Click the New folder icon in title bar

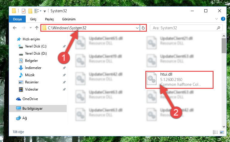pos(30,11)
